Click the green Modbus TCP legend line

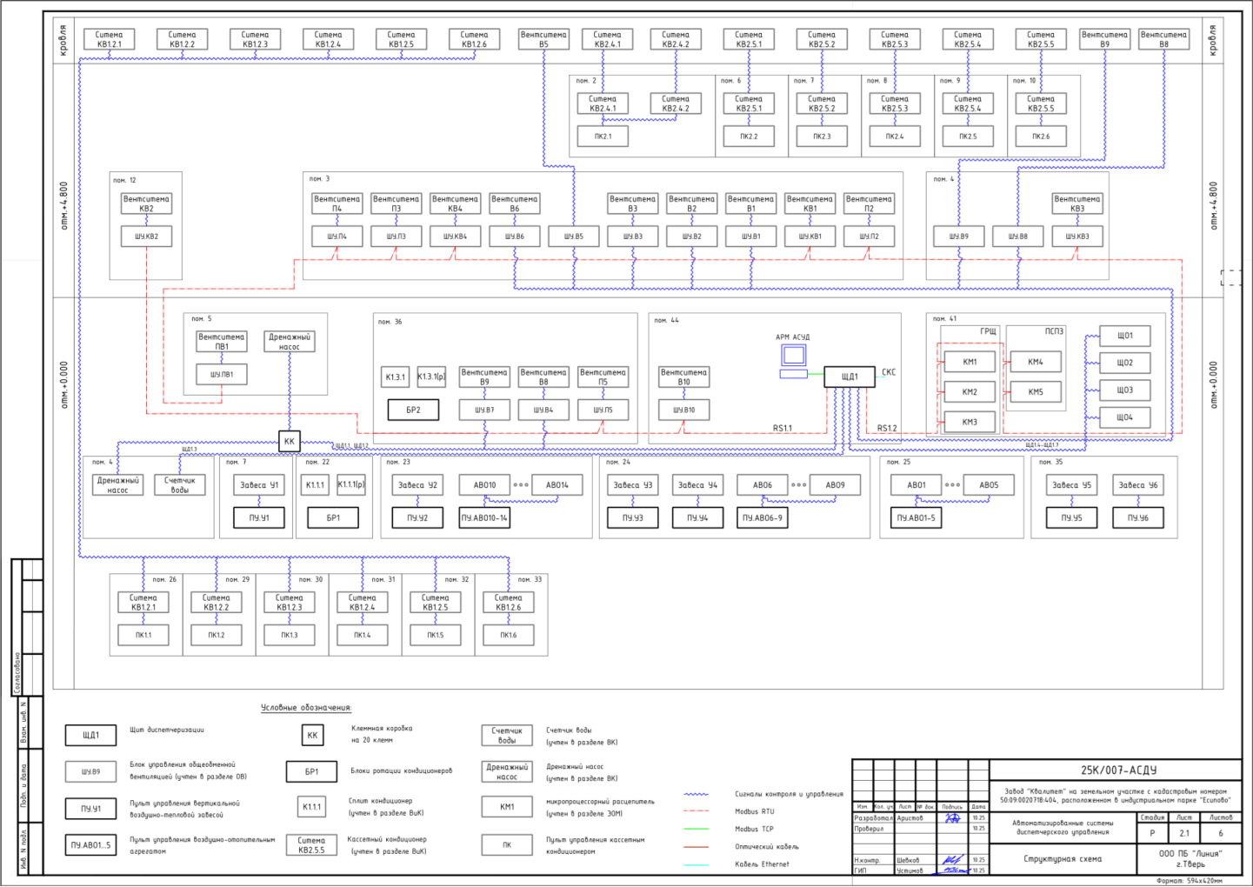696,829
